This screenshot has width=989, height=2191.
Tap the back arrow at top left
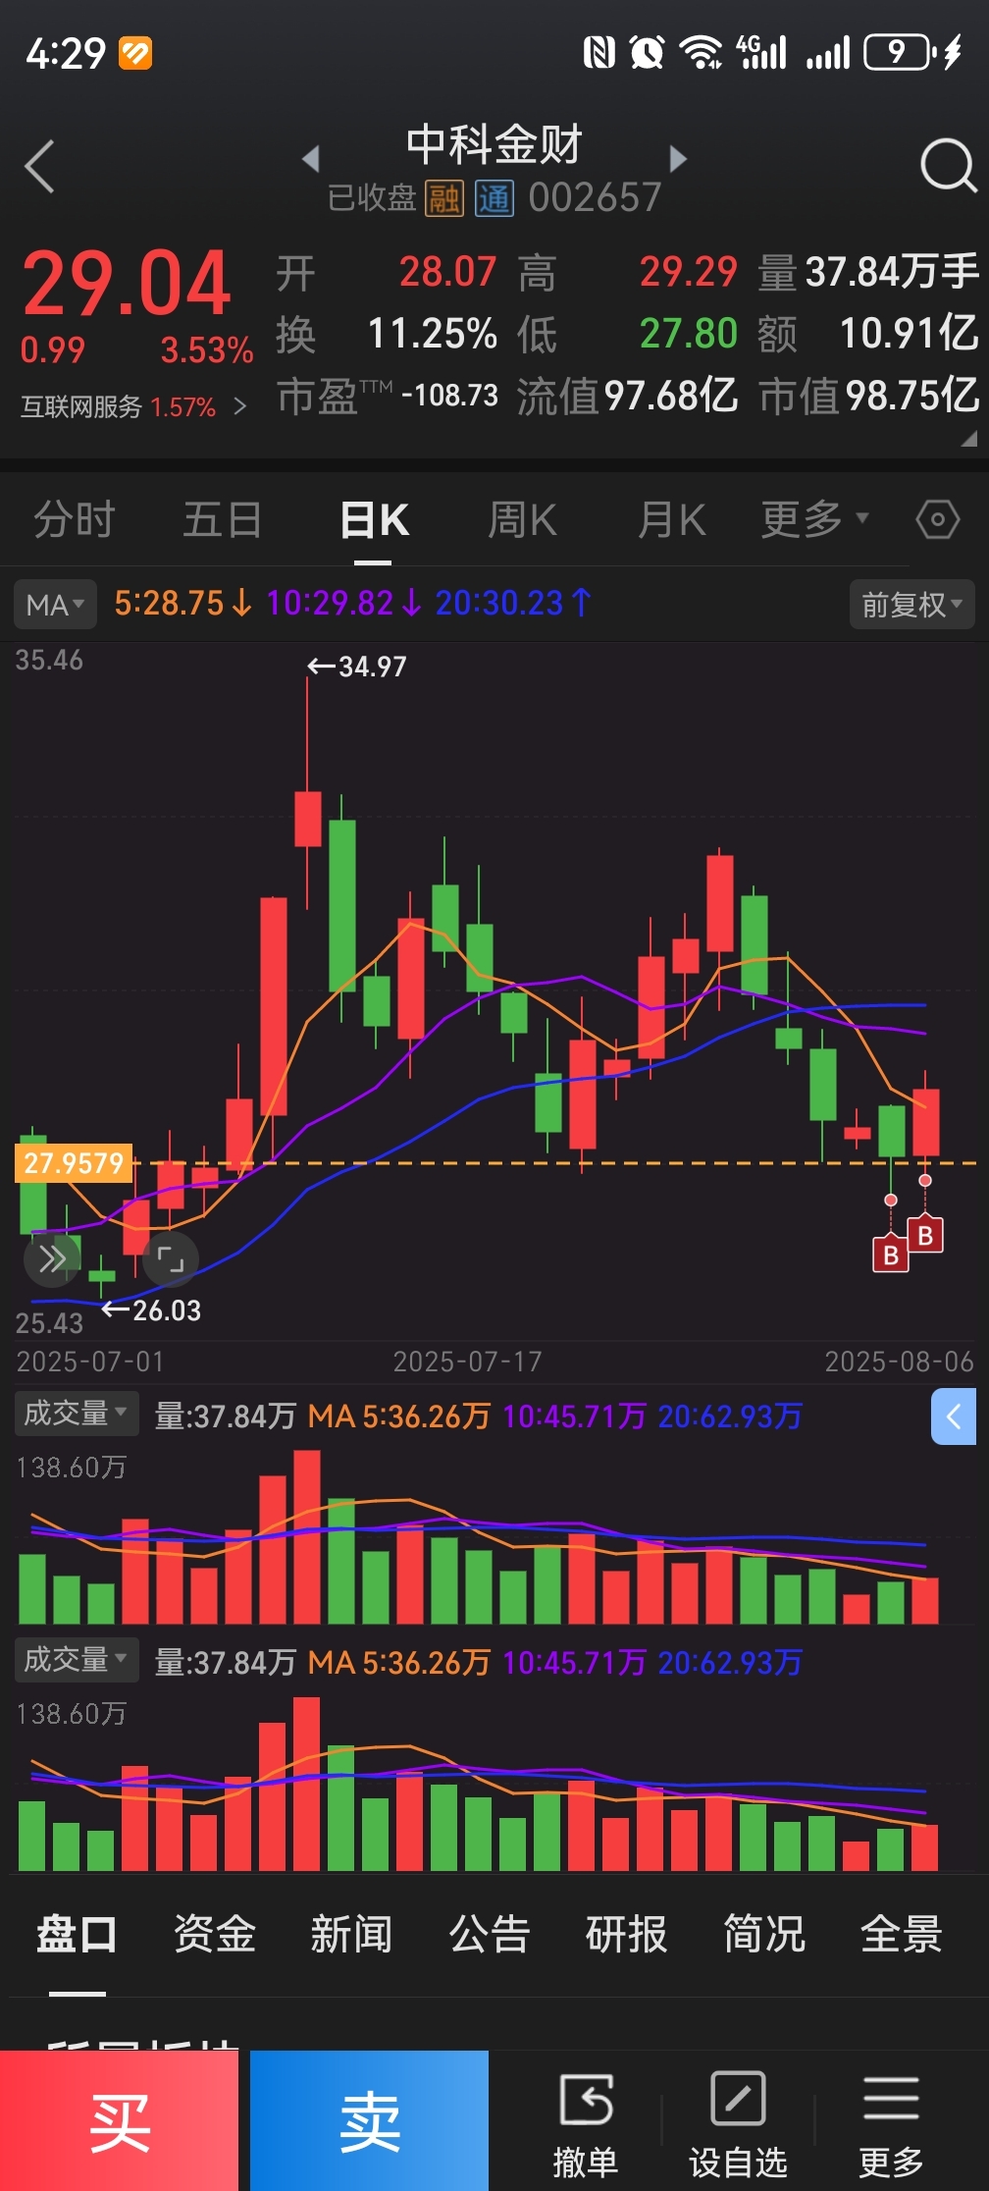point(39,167)
